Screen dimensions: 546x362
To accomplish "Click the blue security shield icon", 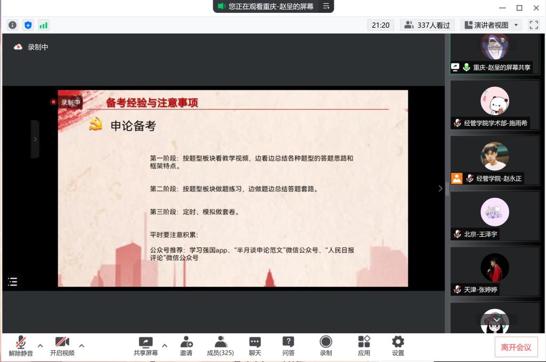I will coord(28,25).
